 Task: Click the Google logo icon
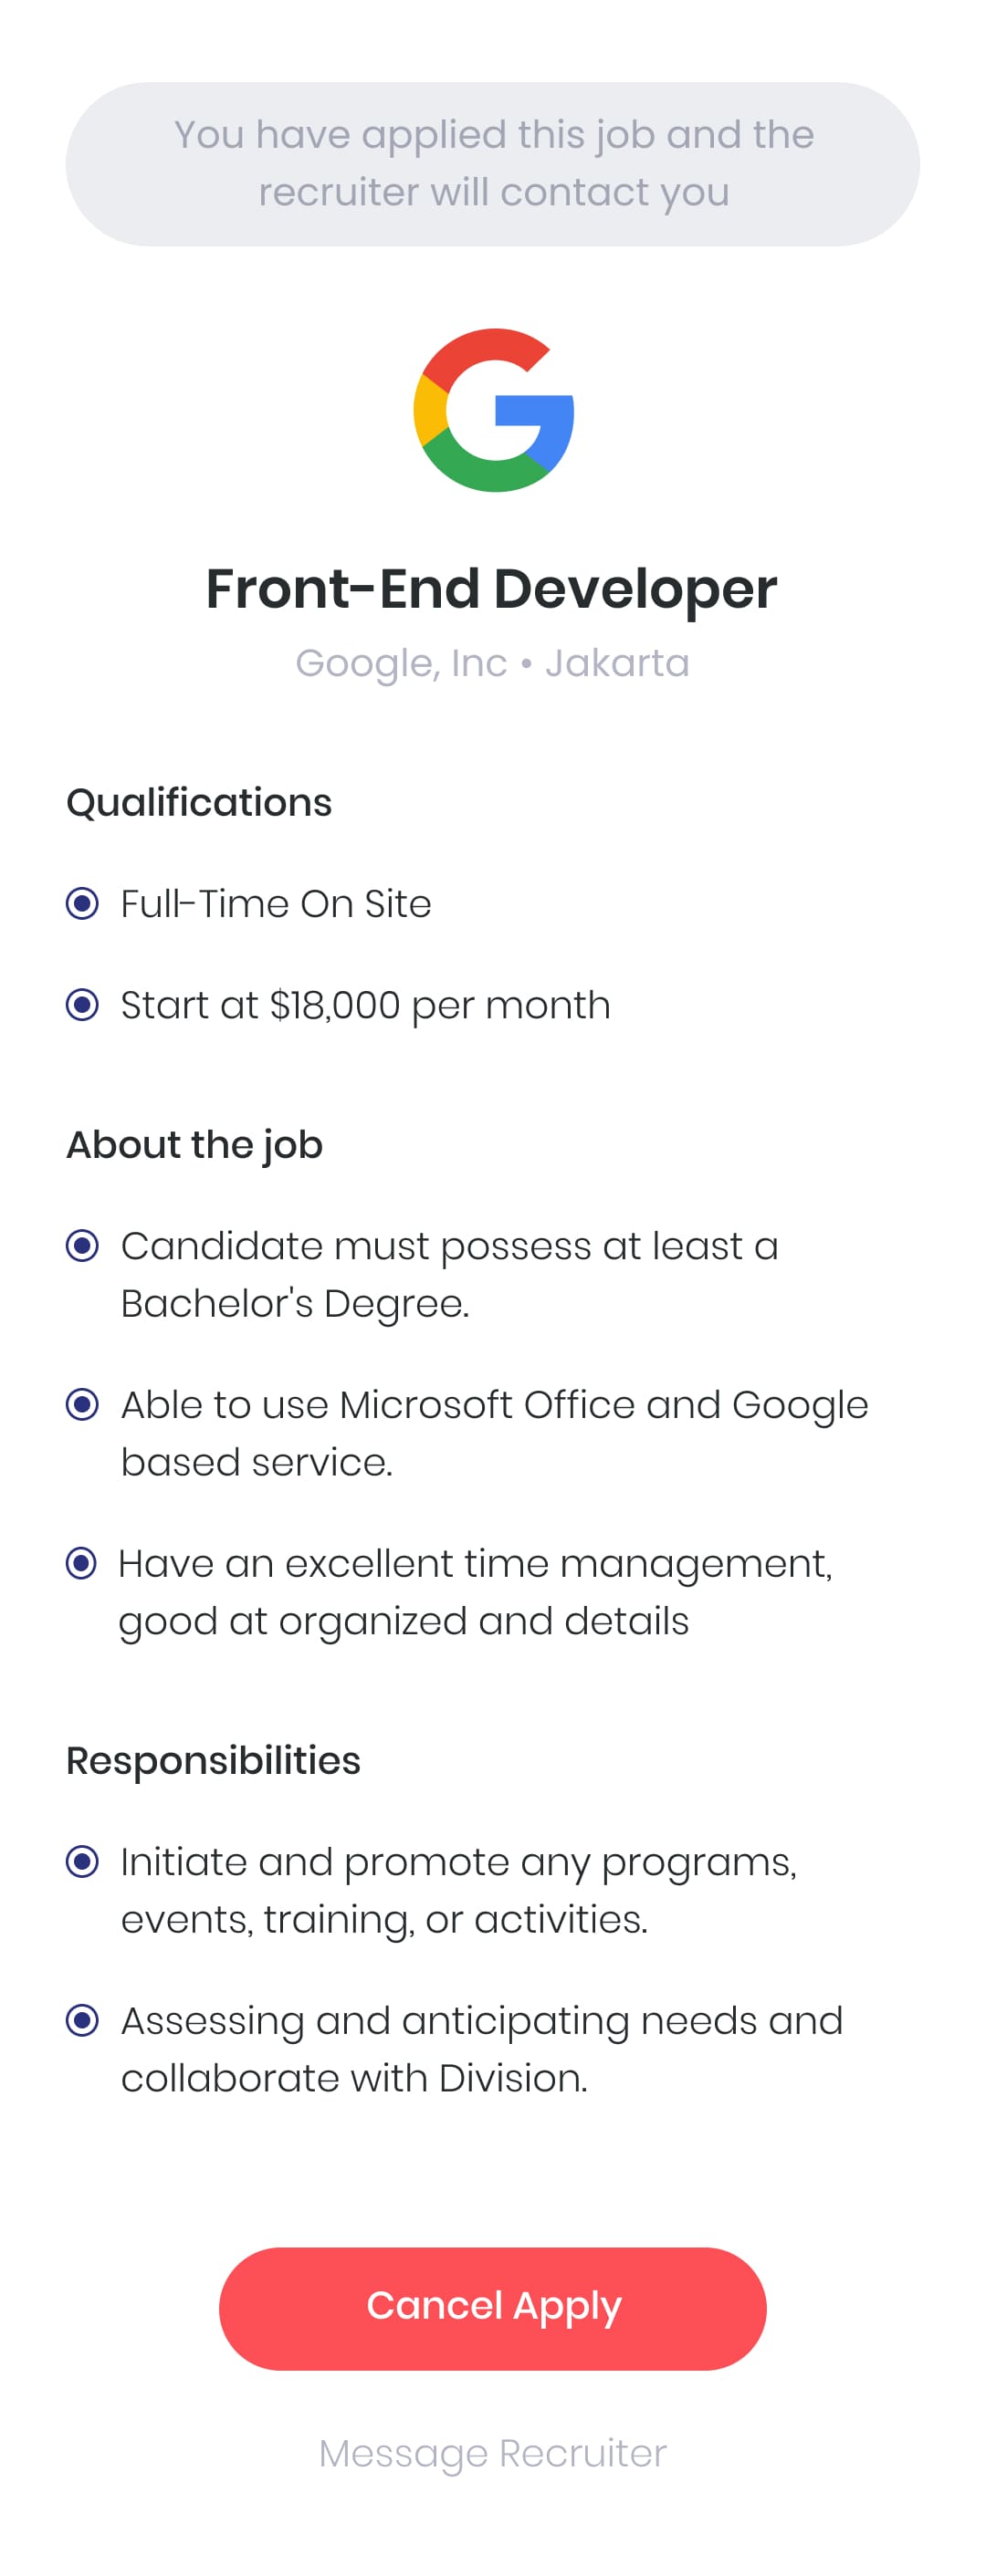[493, 410]
